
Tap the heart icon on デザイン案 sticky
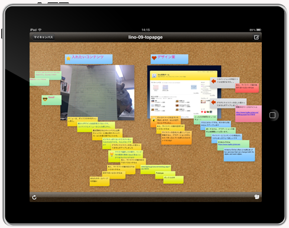click(x=154, y=58)
